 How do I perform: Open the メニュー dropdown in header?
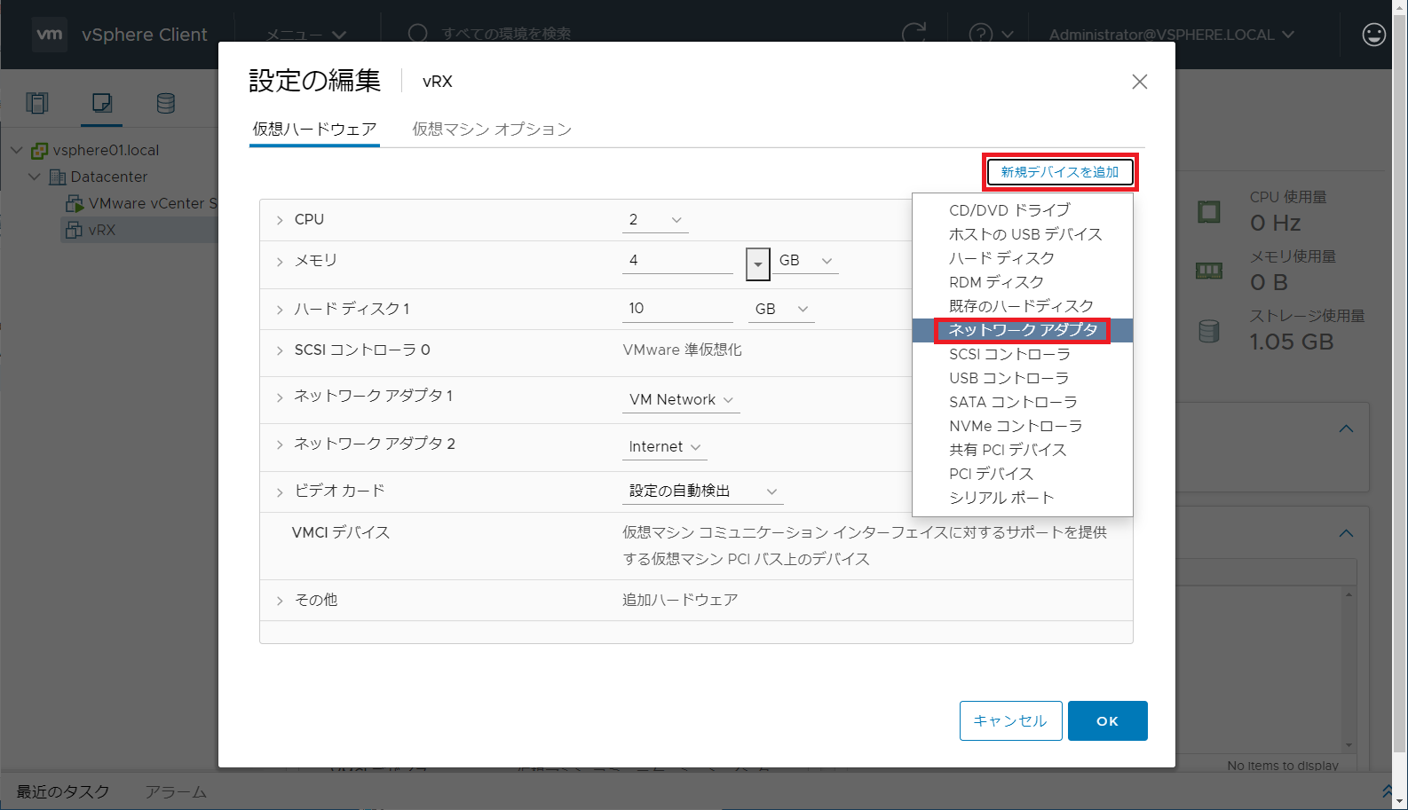coord(306,35)
